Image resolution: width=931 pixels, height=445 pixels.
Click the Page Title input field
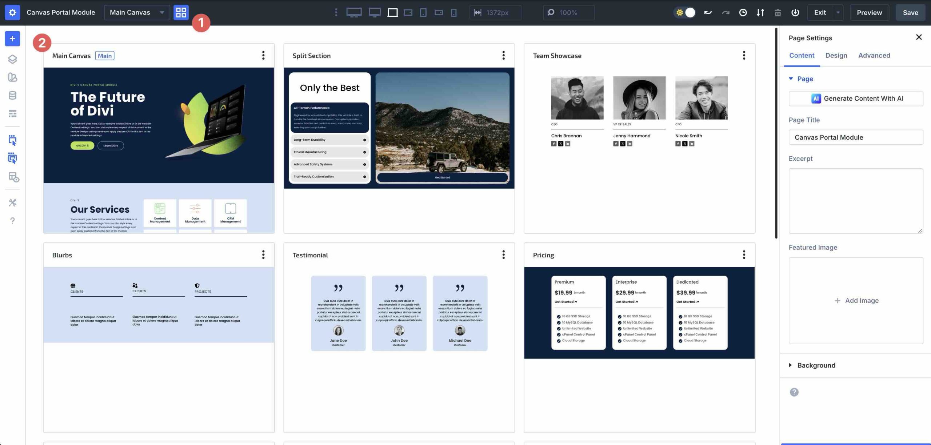[x=856, y=137]
